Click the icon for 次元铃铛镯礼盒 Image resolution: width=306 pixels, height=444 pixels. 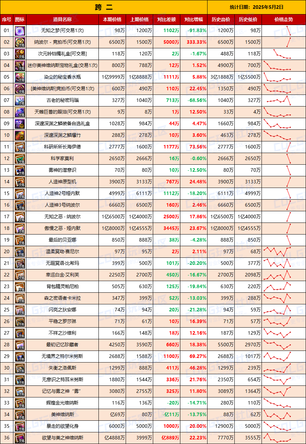pos(20,54)
